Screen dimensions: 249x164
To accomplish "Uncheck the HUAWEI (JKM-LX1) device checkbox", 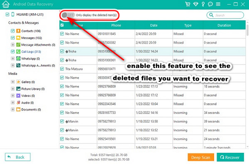I will pyautogui.click(x=7, y=14).
